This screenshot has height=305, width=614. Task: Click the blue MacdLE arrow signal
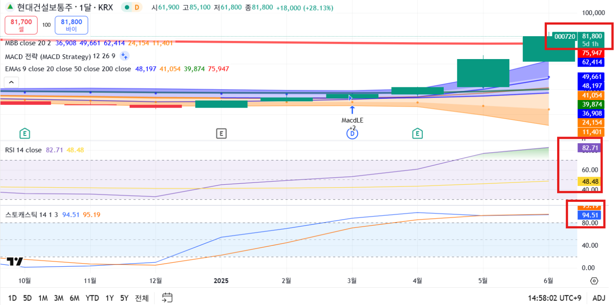[352, 110]
